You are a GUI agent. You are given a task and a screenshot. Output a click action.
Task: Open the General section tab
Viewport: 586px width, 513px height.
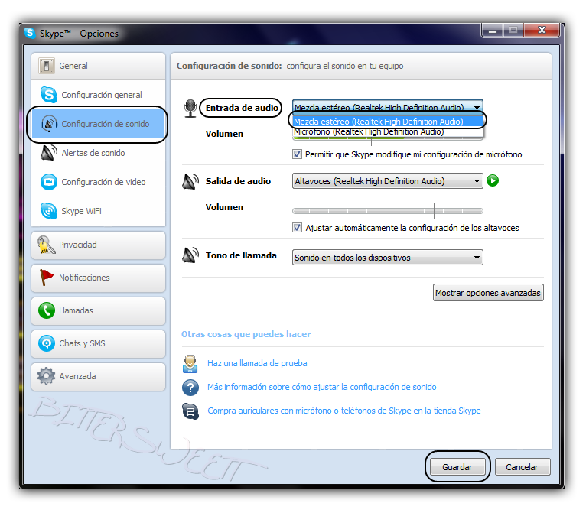tap(98, 66)
